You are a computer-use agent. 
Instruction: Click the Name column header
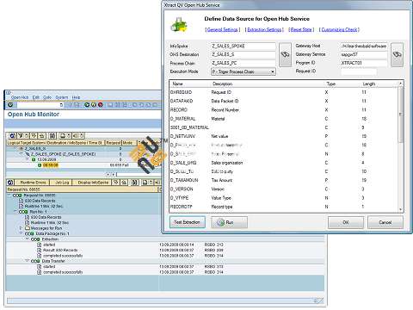178,84
